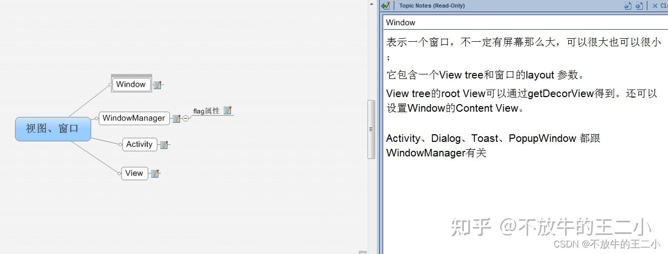Select the View topic node
This screenshot has height=254, width=668.
[x=135, y=173]
